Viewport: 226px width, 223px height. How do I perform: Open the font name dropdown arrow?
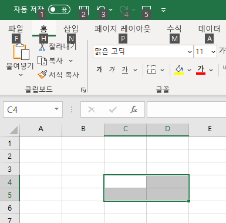(x=190, y=52)
